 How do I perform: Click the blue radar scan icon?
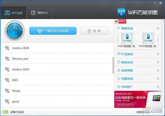coord(15,30)
